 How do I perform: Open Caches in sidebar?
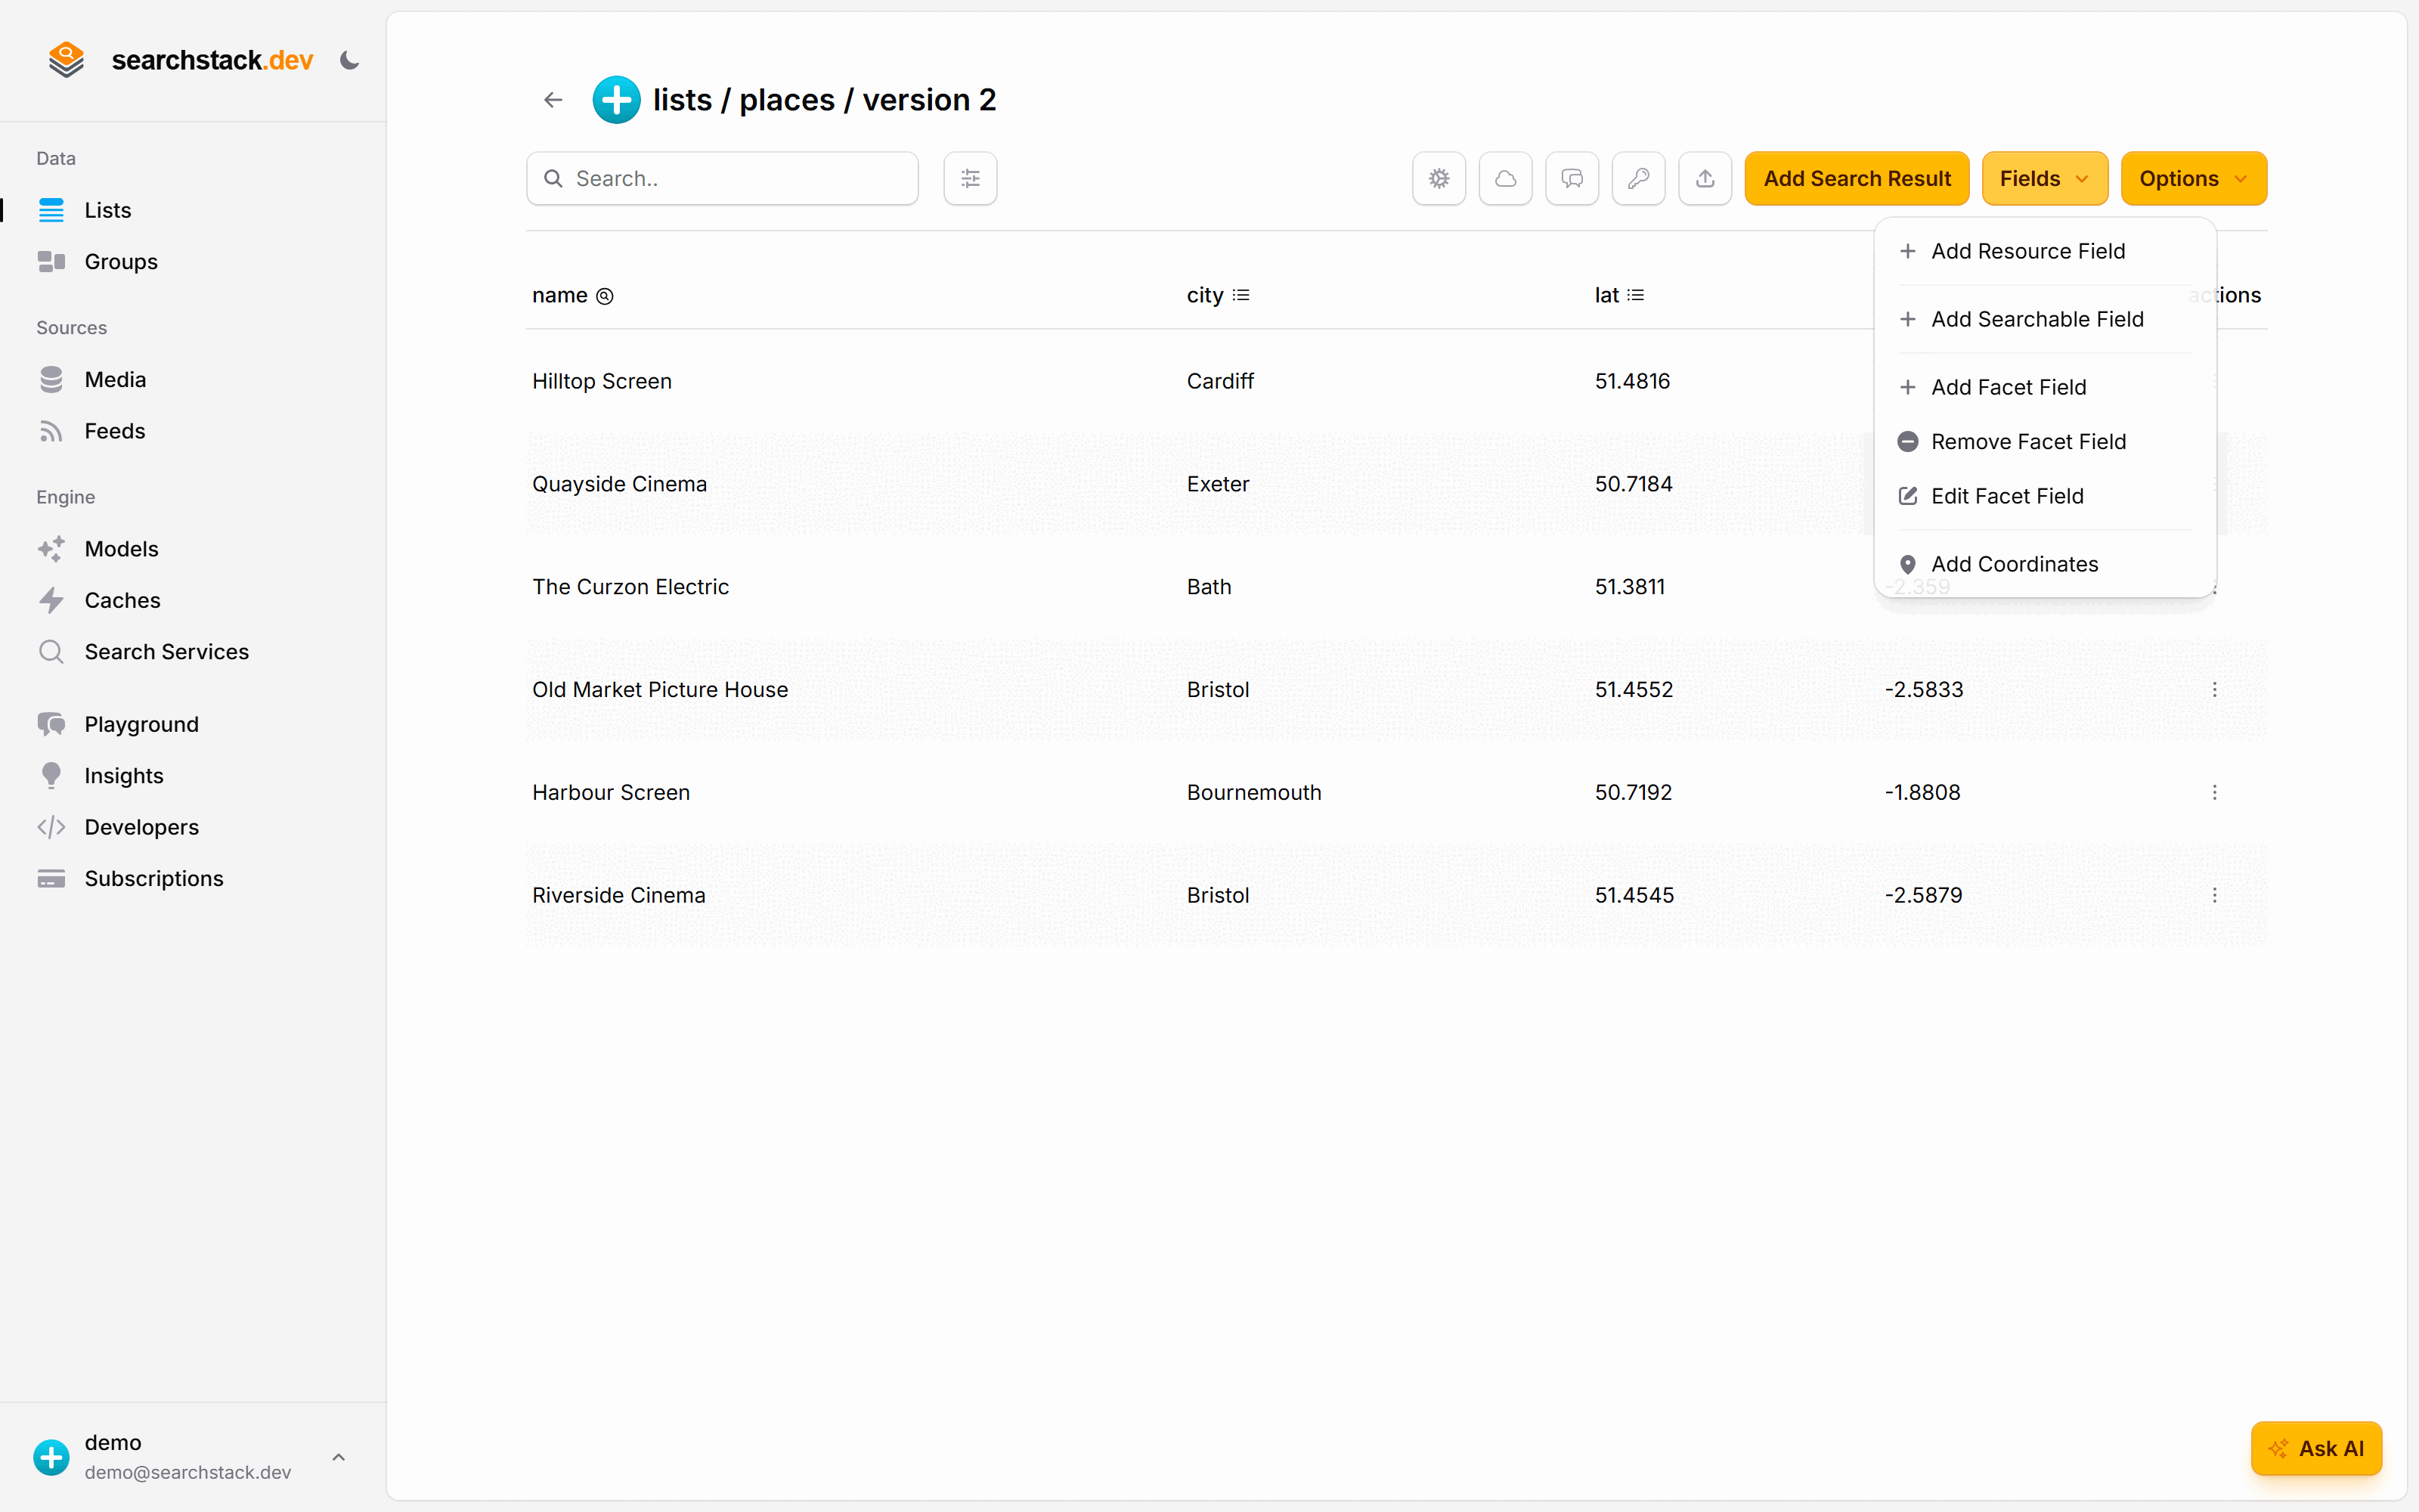193,600
